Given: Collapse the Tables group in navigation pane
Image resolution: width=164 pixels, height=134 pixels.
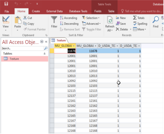Looking at the screenshot, I should (x=45, y=54).
